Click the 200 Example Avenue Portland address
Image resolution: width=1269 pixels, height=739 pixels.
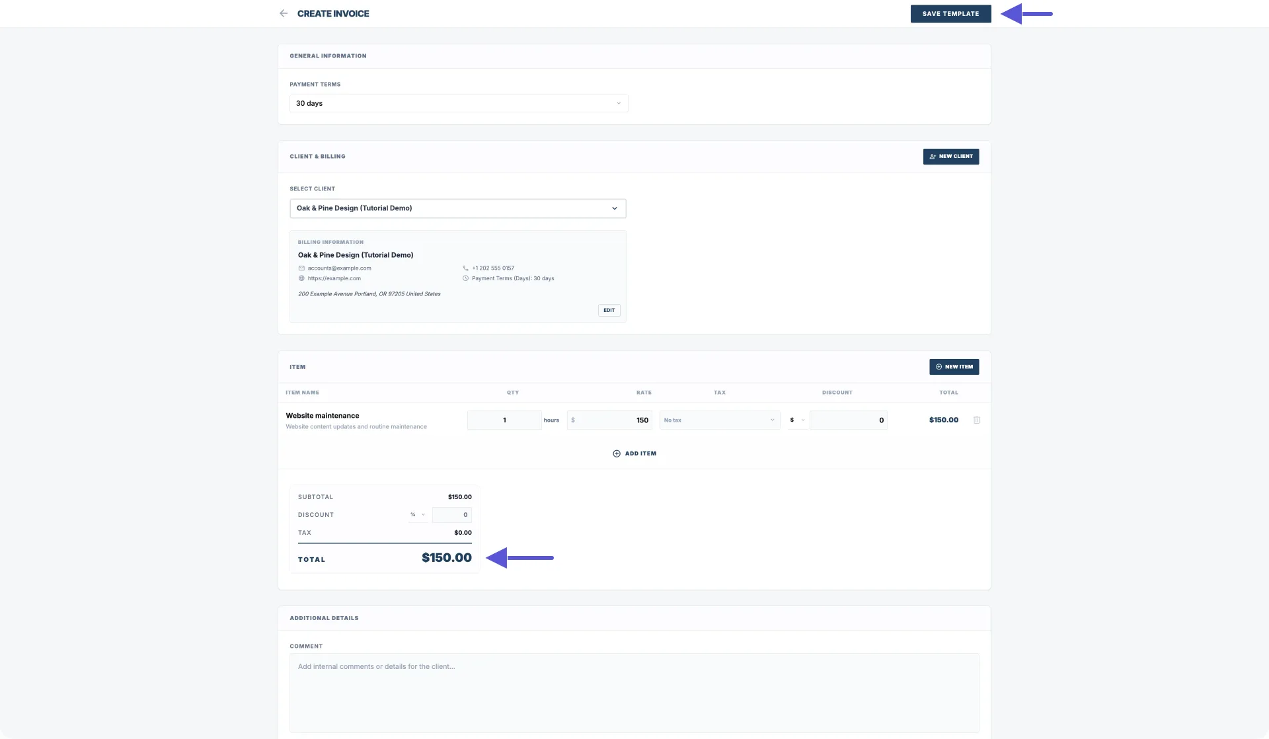(369, 294)
